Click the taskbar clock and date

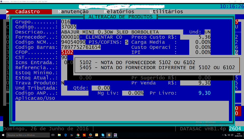[238, 135]
